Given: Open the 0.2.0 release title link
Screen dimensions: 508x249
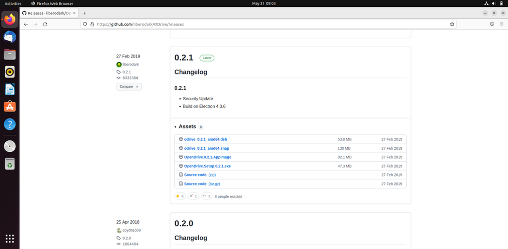Looking at the screenshot, I should click(184, 223).
